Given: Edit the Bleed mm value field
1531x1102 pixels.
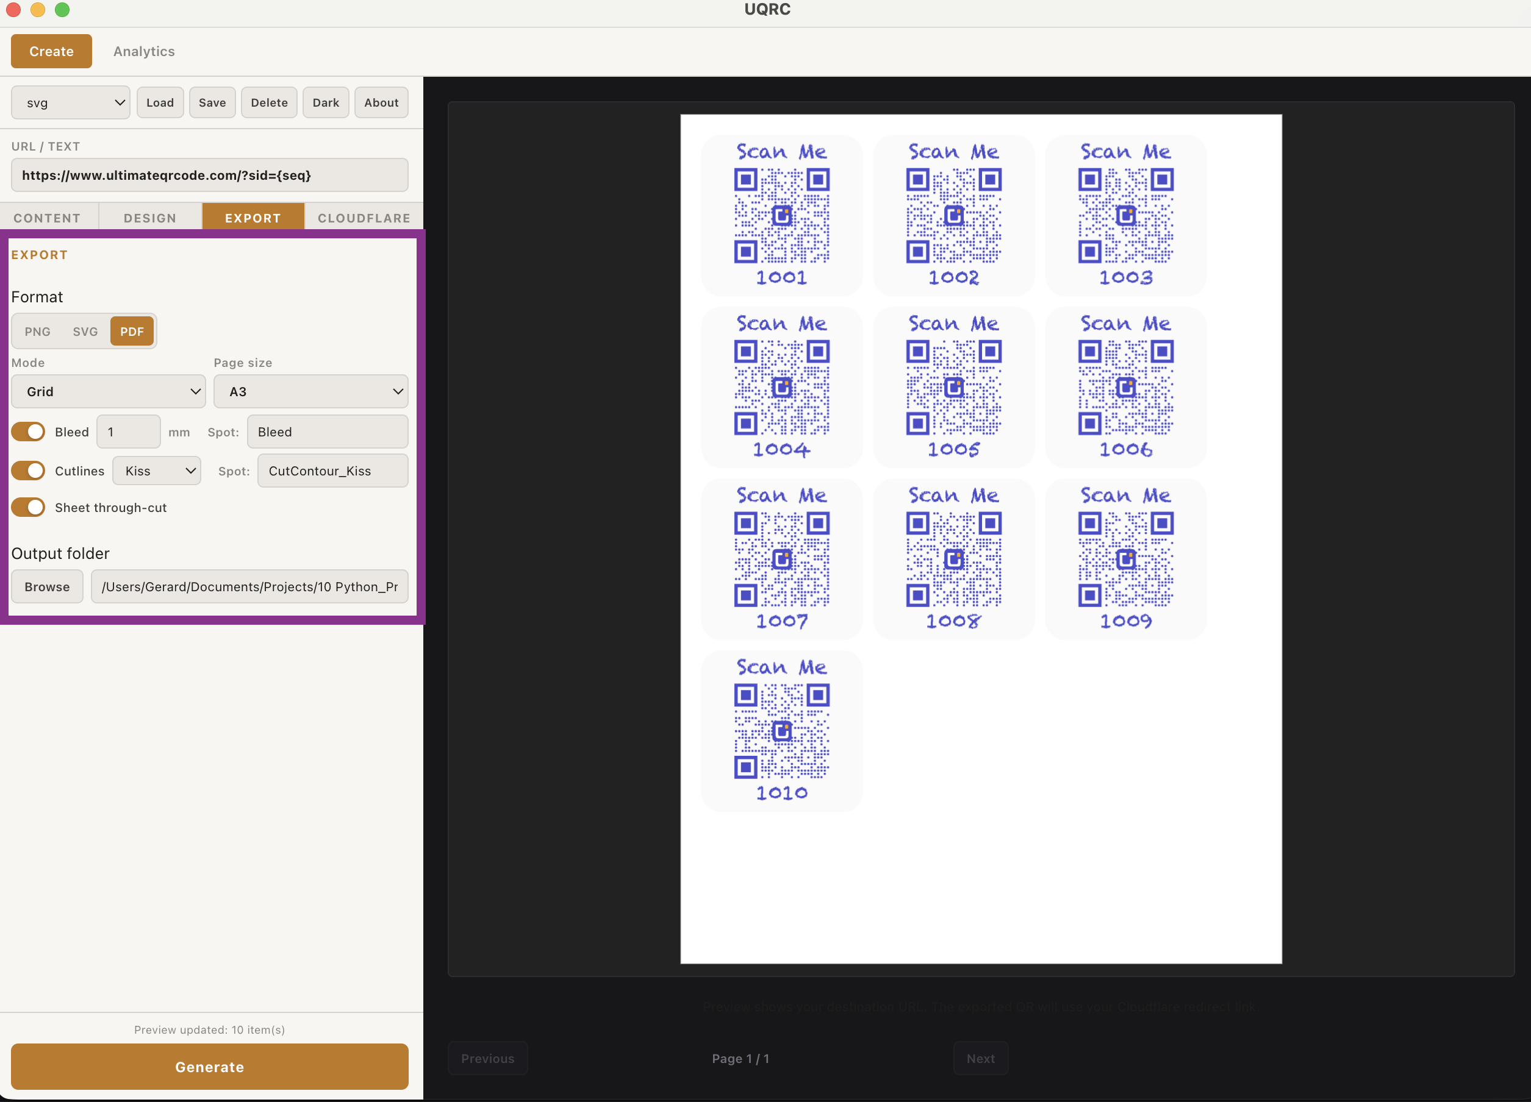Looking at the screenshot, I should (128, 432).
